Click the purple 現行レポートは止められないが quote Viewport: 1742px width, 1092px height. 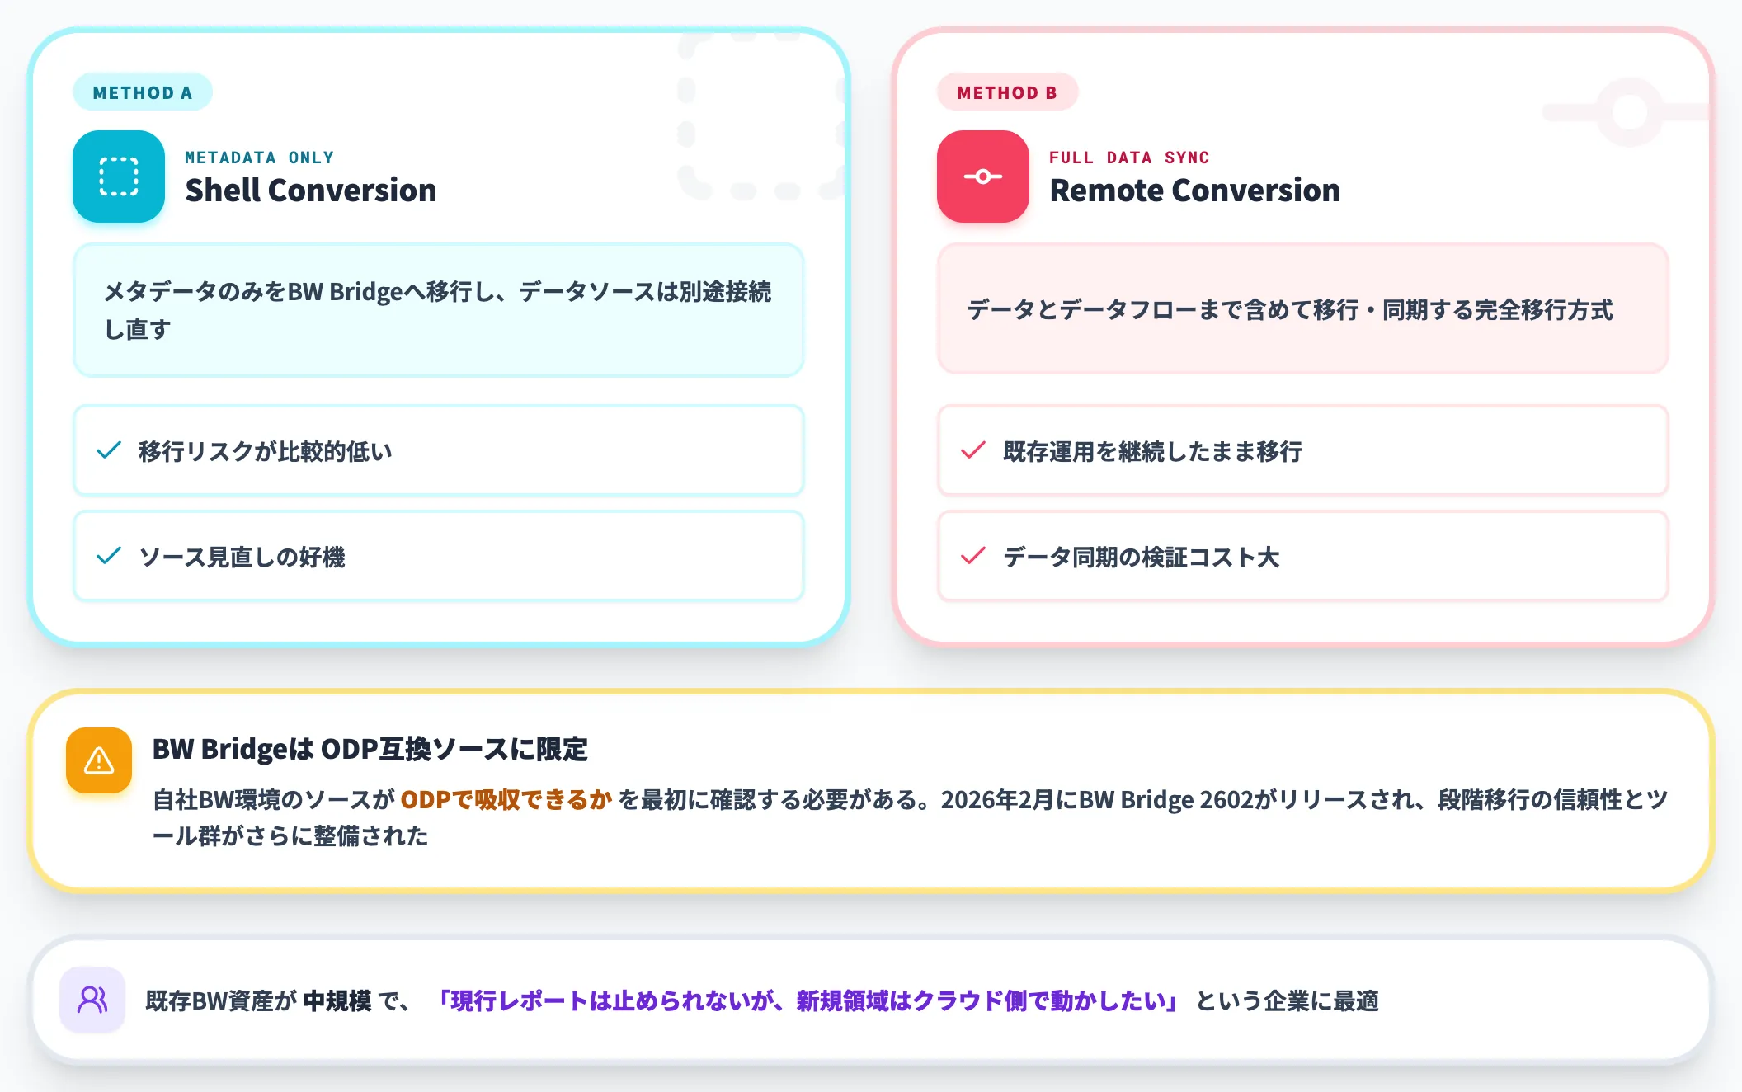point(807,1000)
